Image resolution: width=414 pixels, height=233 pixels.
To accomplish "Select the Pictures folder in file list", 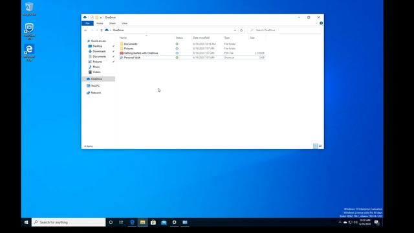I will [x=129, y=49].
